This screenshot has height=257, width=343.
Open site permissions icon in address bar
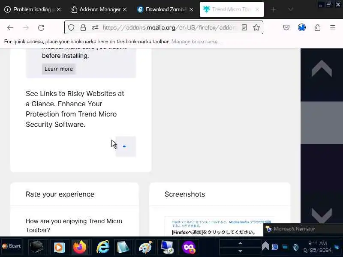(95, 27)
